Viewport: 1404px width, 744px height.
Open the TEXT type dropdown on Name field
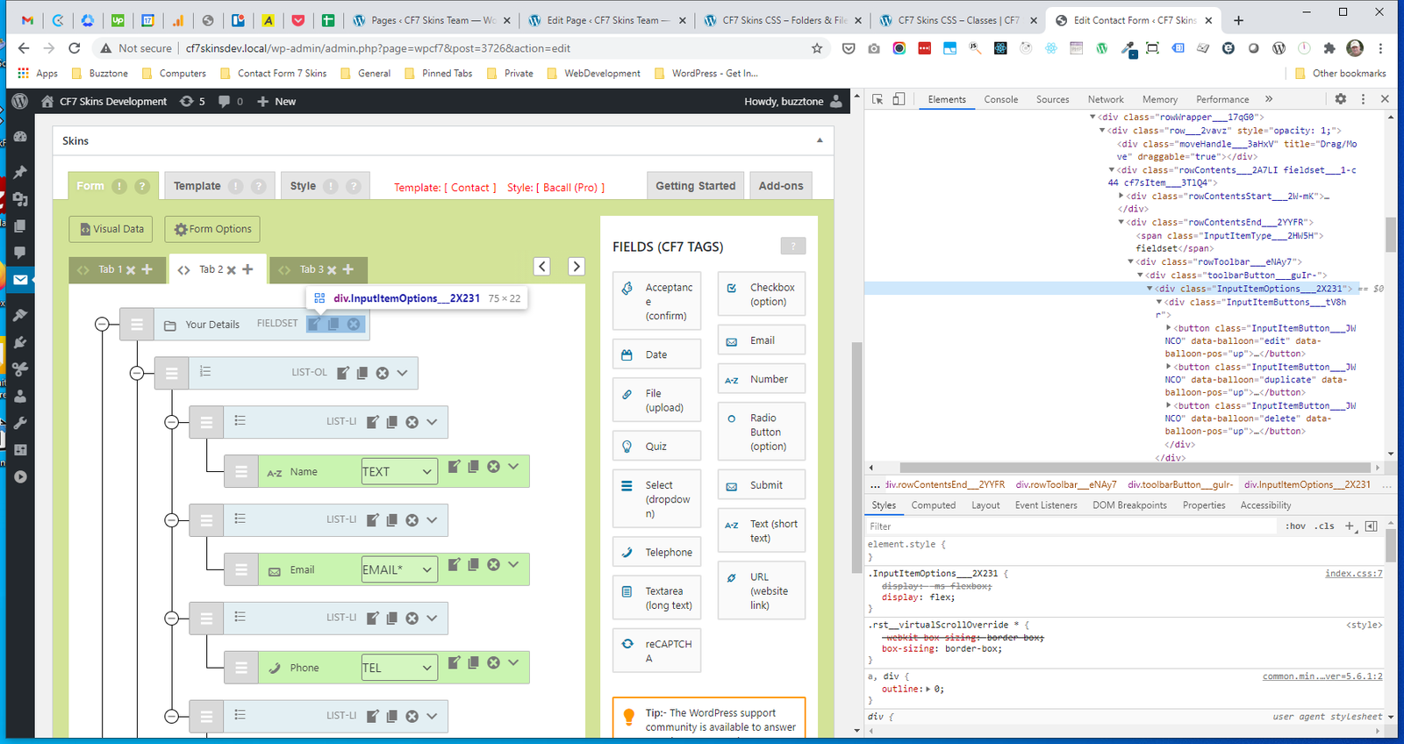click(399, 472)
